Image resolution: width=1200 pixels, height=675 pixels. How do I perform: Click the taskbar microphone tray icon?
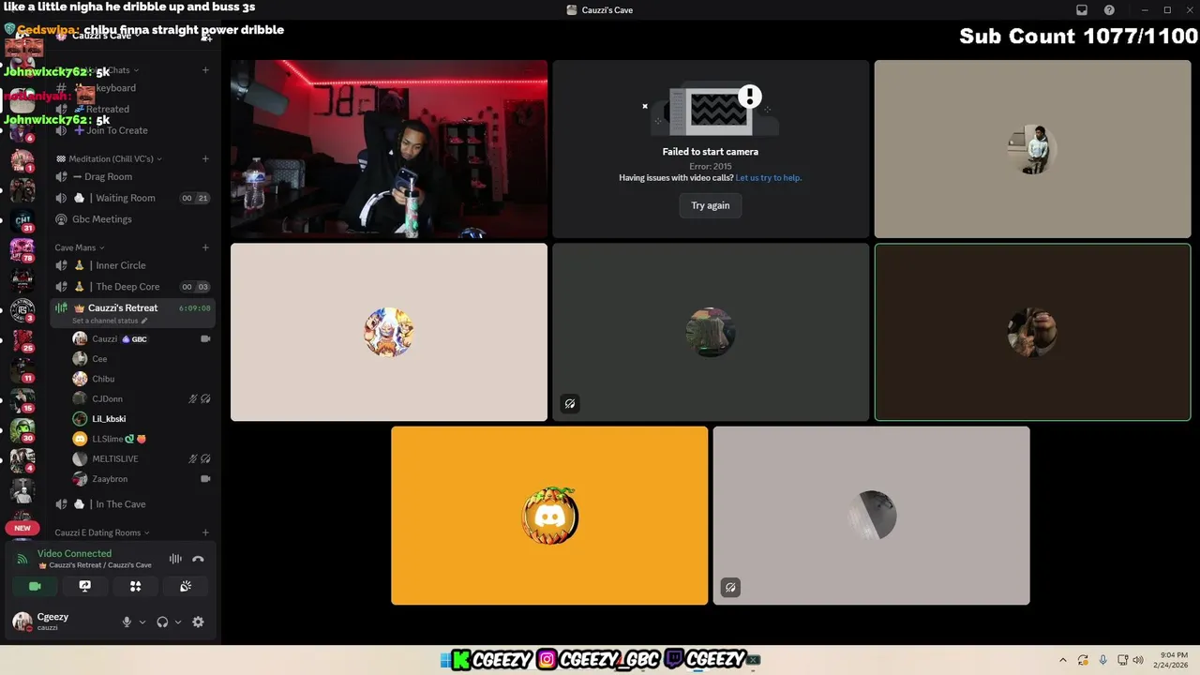(x=1102, y=660)
